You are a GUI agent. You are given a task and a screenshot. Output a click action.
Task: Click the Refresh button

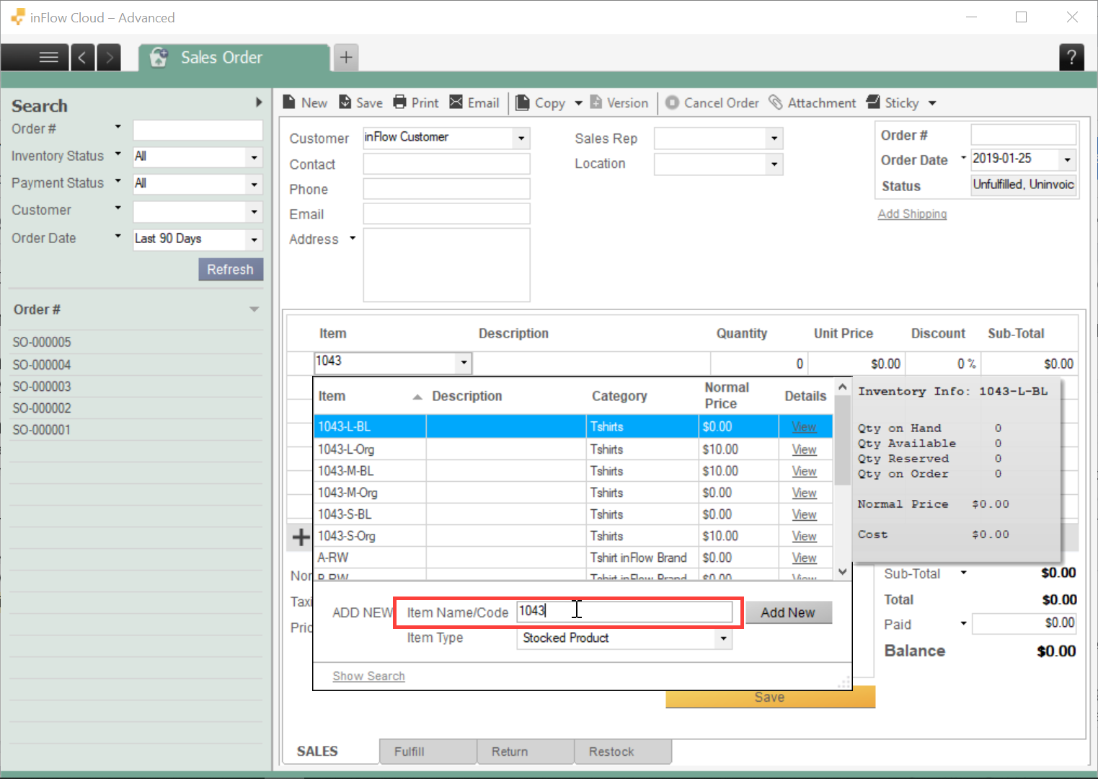[231, 269]
